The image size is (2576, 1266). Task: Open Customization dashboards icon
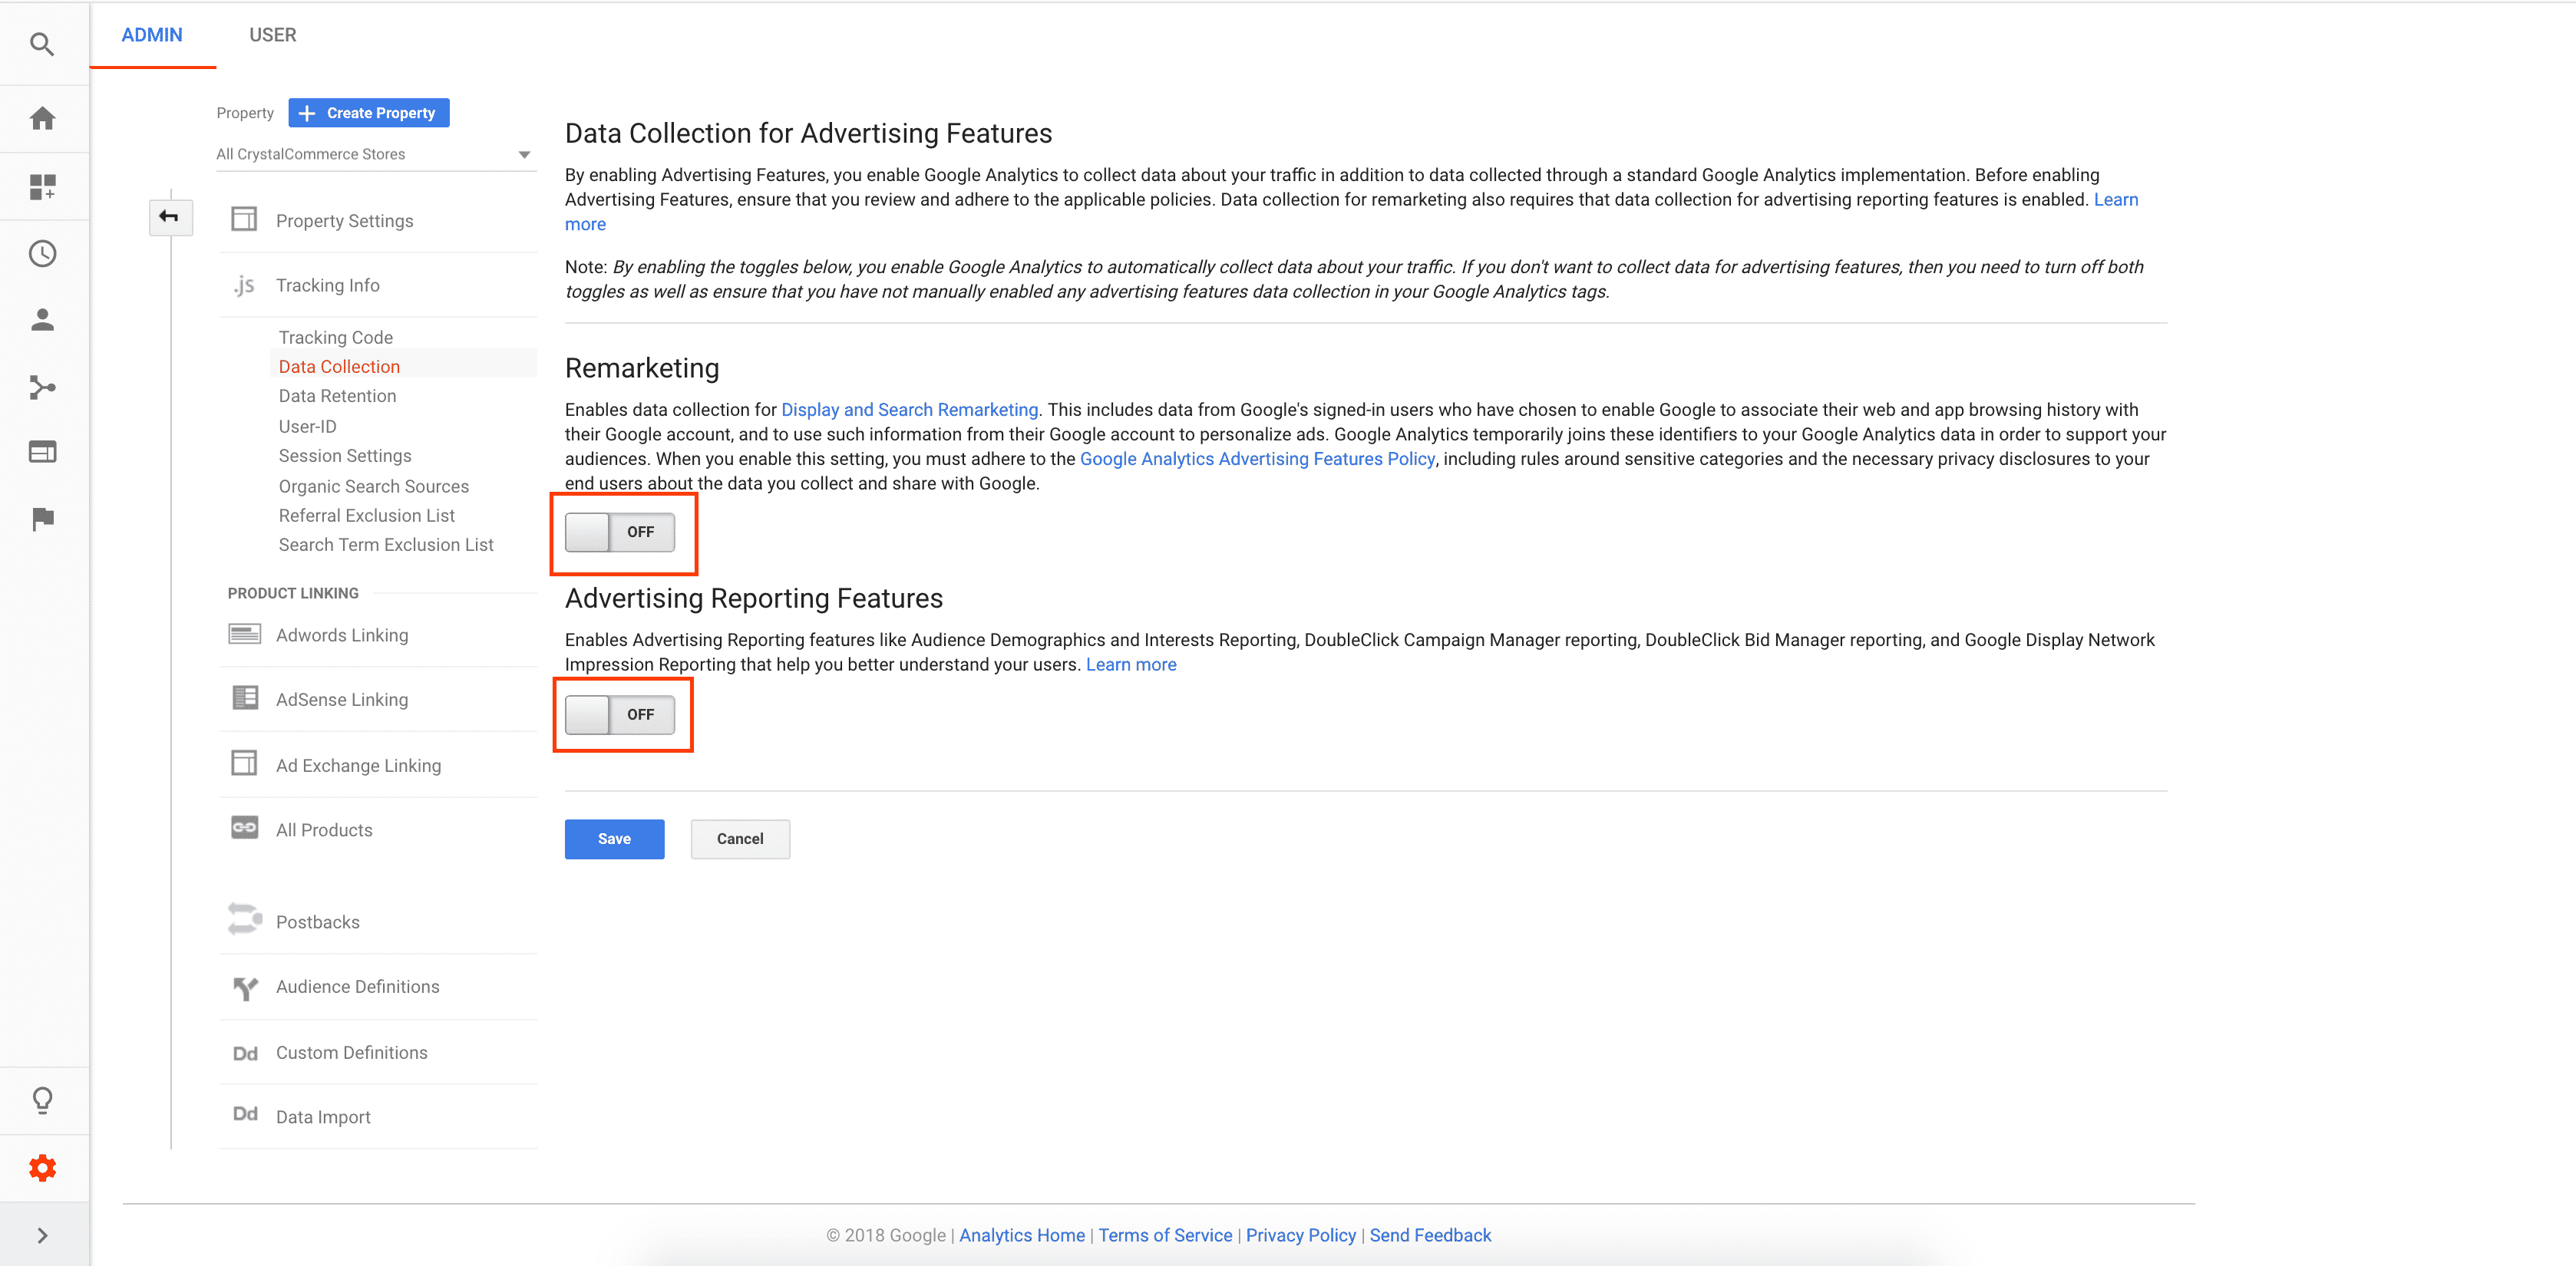[42, 187]
